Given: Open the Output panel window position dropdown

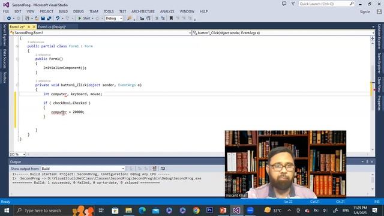Looking at the screenshot, I should (362, 162).
